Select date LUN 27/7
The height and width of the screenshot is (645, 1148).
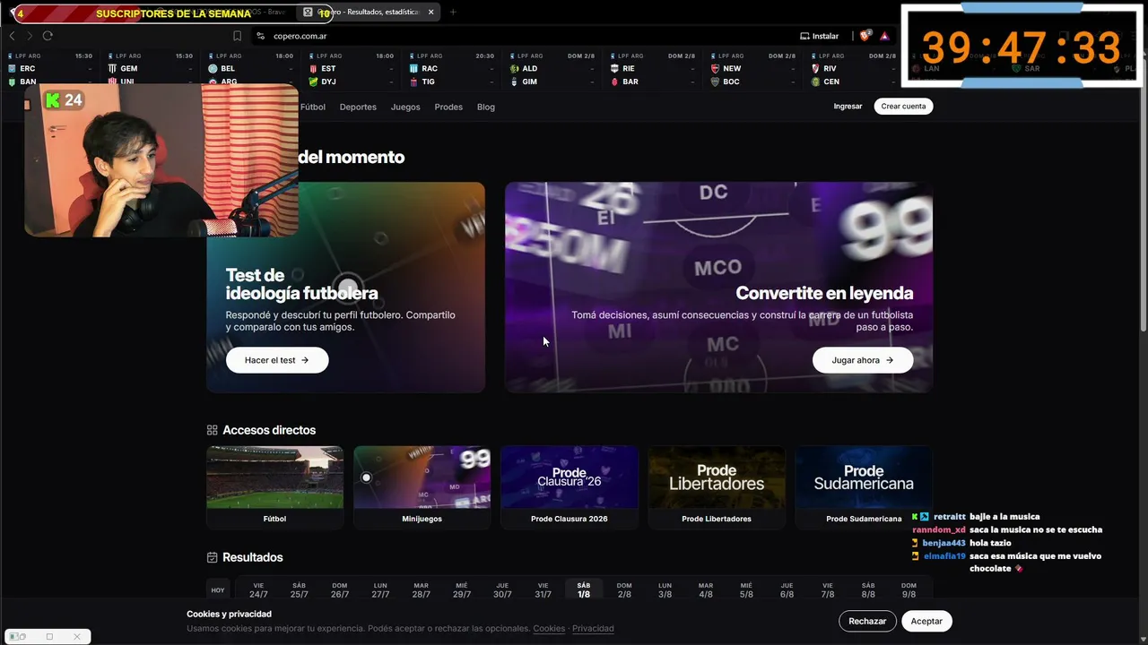click(380, 590)
